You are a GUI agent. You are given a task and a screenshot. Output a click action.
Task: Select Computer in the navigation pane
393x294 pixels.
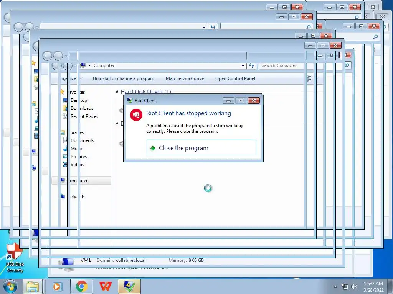pos(81,181)
